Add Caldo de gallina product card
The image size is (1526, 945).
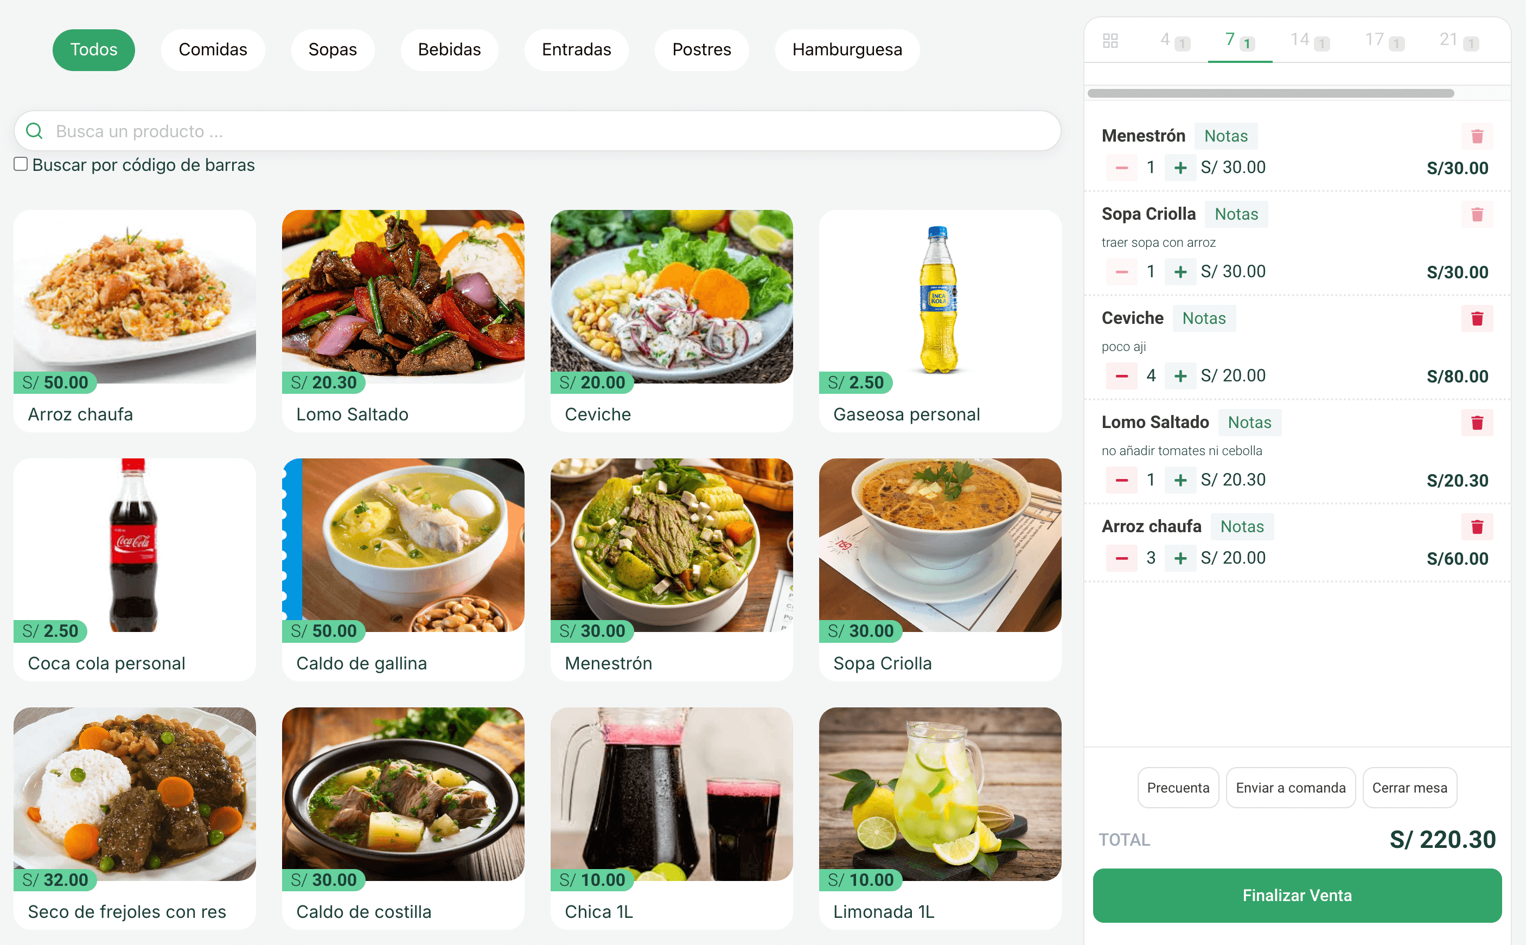(x=403, y=570)
